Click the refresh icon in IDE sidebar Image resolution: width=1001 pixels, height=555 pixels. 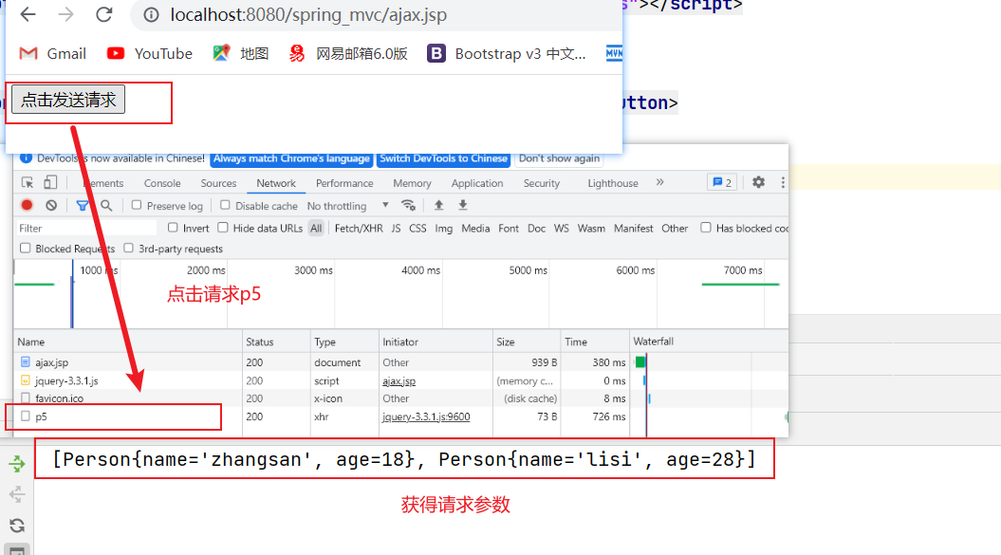click(17, 525)
